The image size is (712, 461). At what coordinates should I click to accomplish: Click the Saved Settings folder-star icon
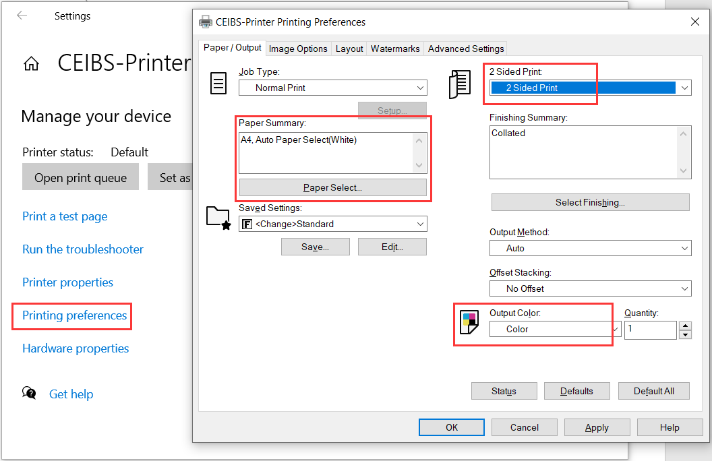click(x=218, y=216)
